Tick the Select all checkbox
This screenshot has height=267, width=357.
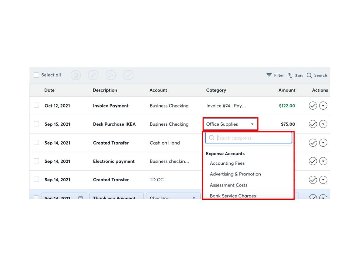point(36,75)
